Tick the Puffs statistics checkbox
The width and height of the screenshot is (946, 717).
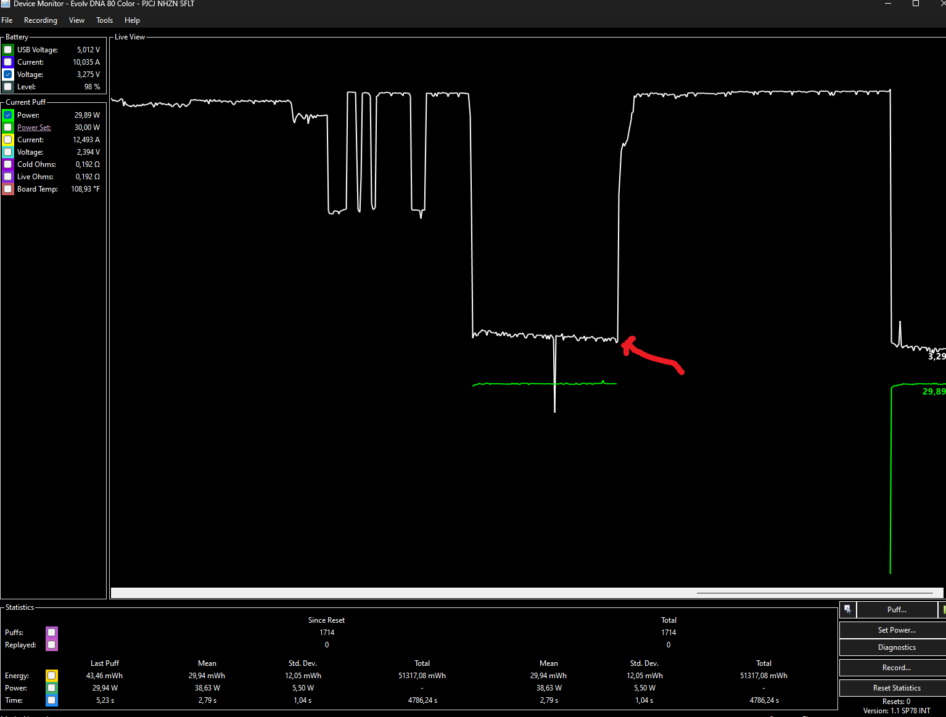point(52,633)
